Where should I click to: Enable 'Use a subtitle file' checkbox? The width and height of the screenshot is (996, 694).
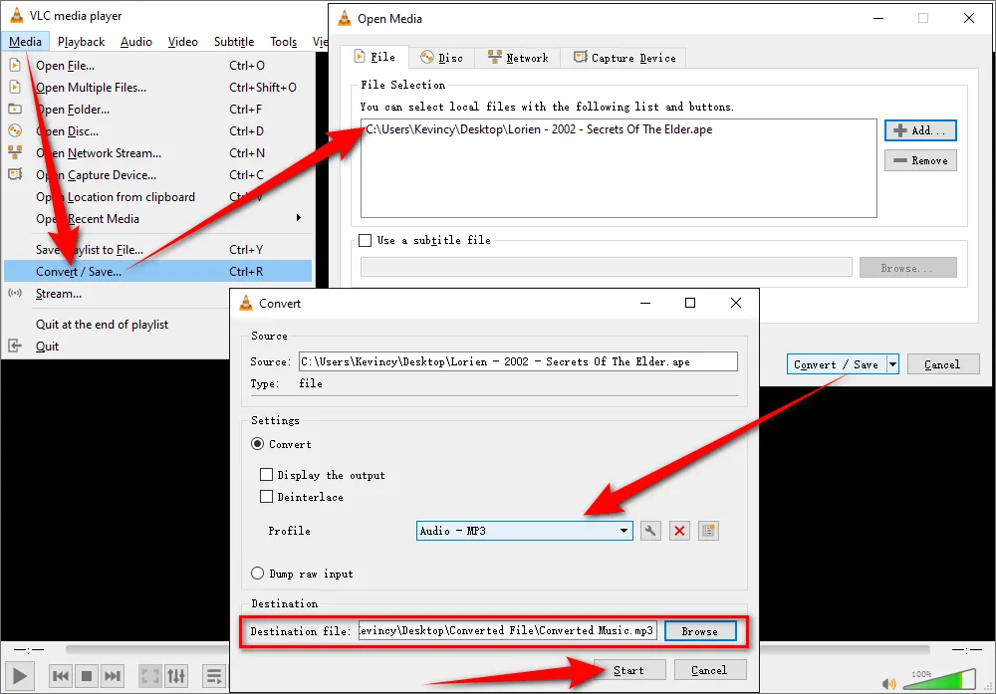[366, 240]
